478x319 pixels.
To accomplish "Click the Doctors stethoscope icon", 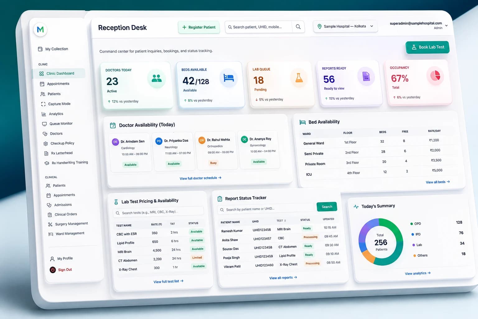I will [45, 134].
